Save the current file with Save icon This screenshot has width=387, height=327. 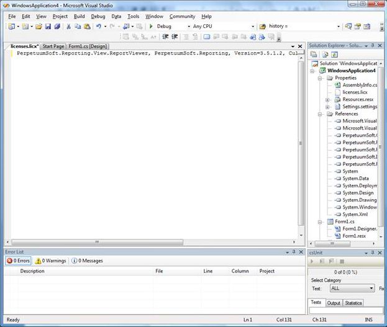48,27
